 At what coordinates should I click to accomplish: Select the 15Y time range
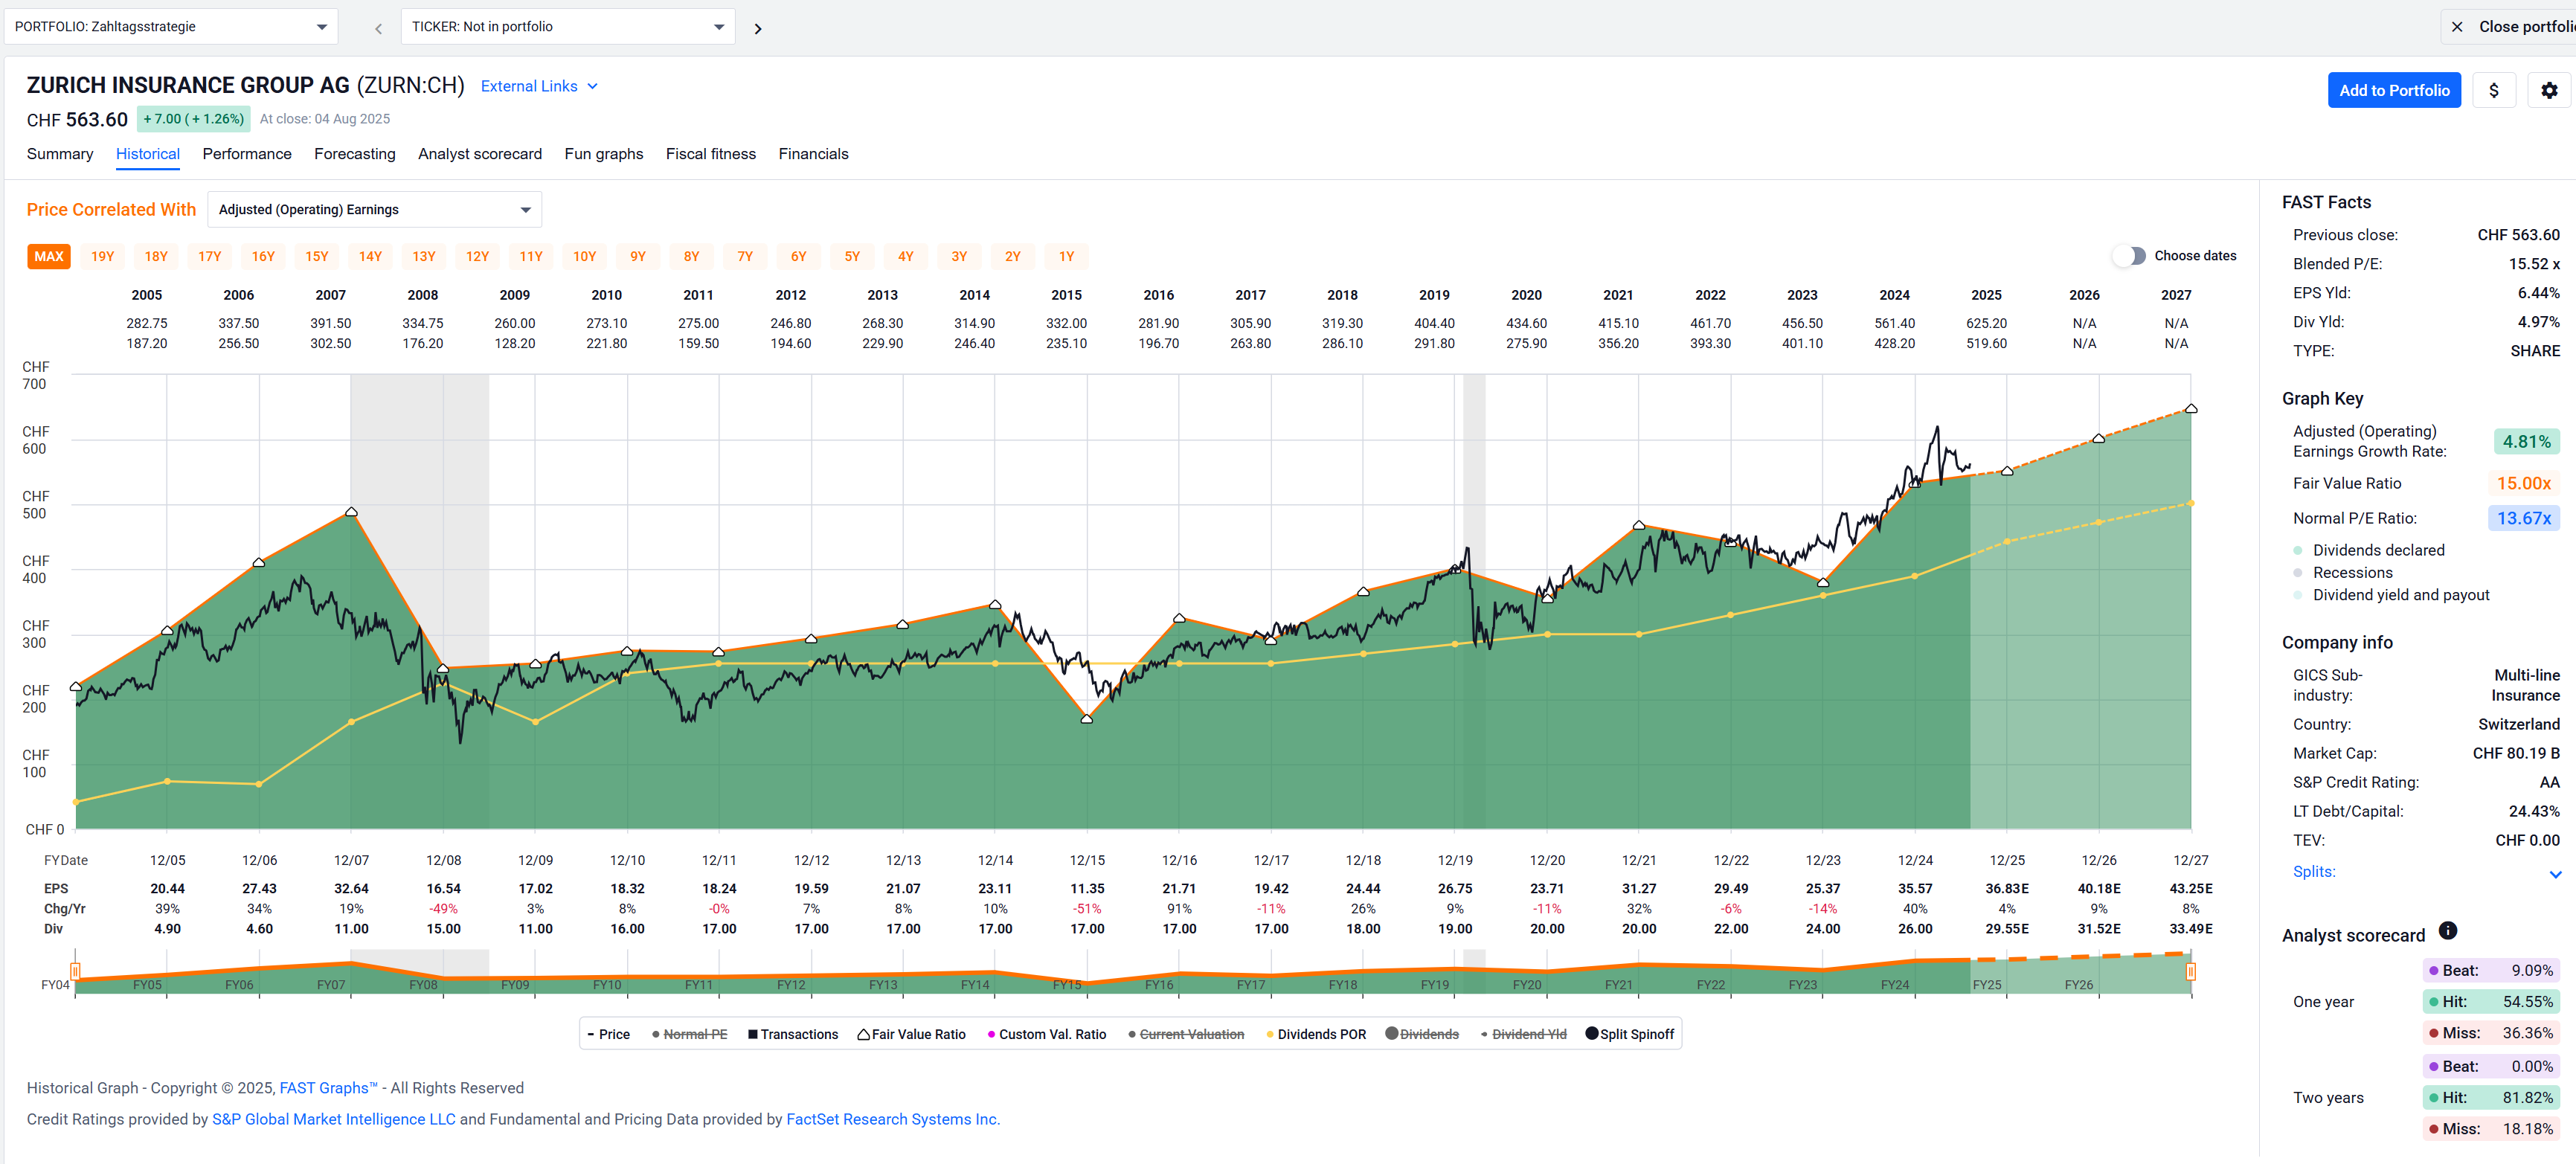(x=317, y=257)
